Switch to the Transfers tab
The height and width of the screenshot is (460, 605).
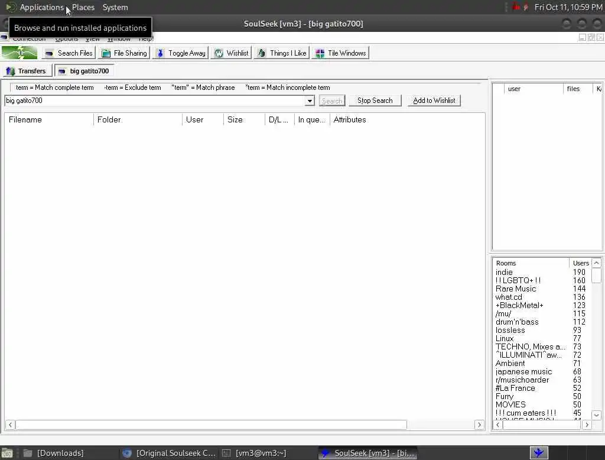pyautogui.click(x=27, y=71)
